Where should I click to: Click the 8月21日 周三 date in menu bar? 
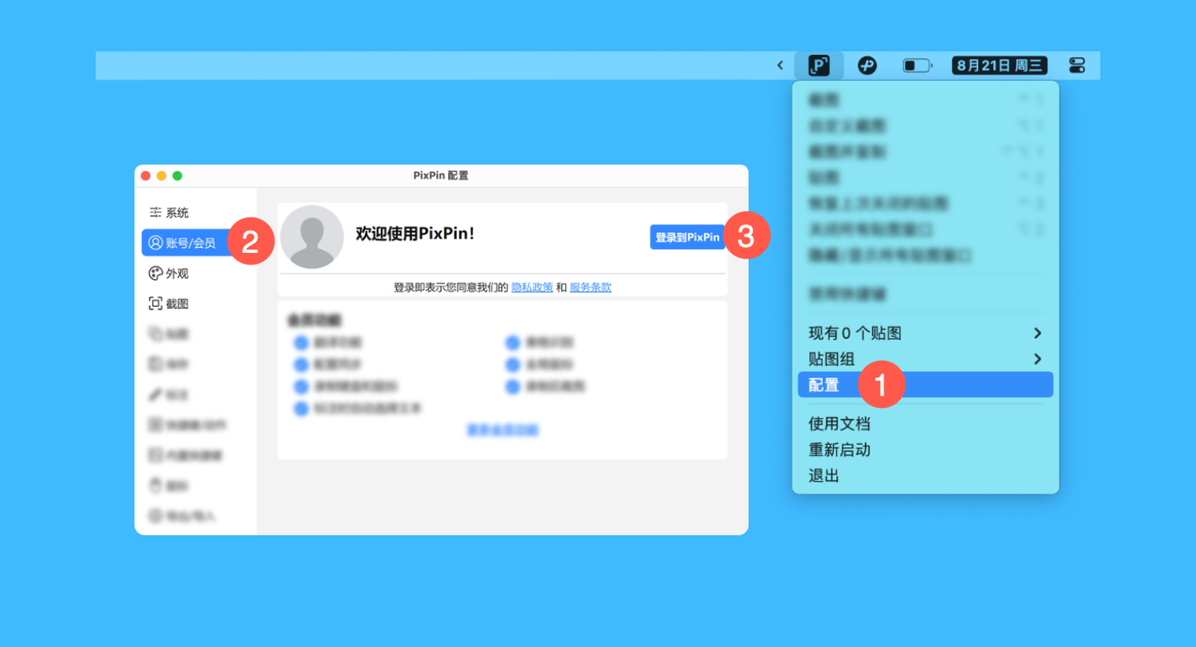click(x=999, y=65)
